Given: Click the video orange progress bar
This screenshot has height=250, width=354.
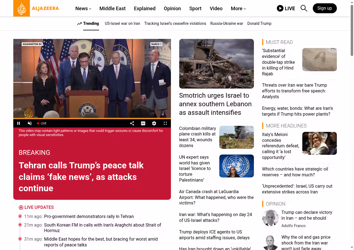Looking at the screenshot, I should pos(92,118).
